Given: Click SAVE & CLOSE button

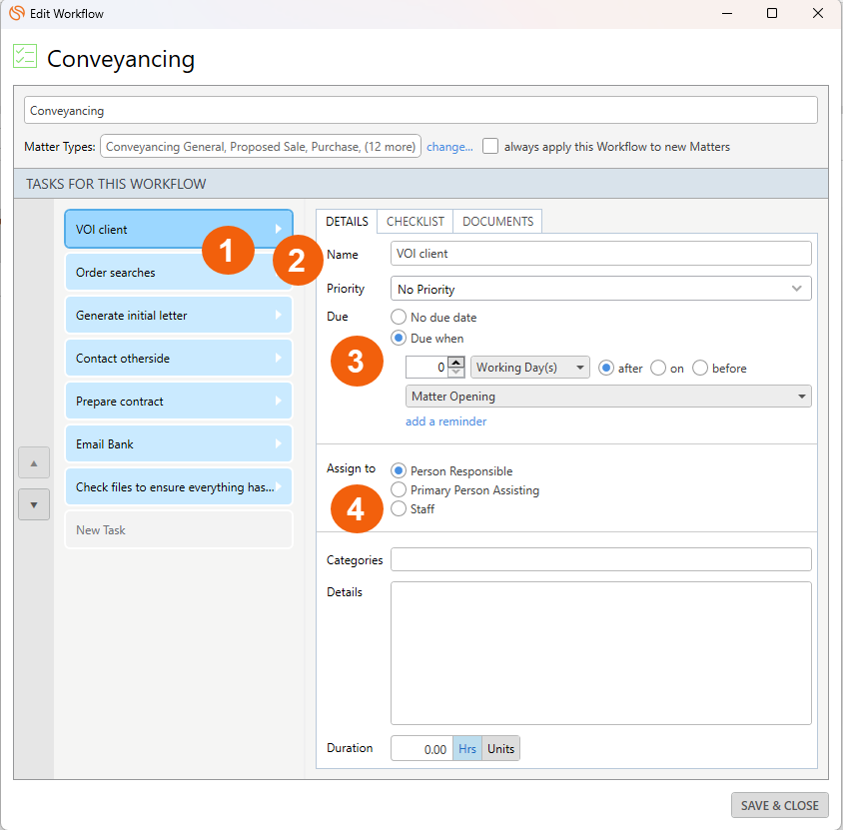Looking at the screenshot, I should pos(779,805).
